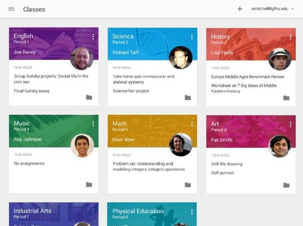Open the three-dot menu on English card
This screenshot has width=303, height=226.
[x=93, y=37]
